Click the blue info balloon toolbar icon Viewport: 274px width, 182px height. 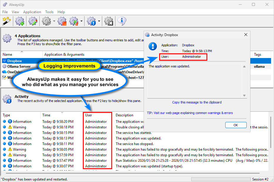121,21
